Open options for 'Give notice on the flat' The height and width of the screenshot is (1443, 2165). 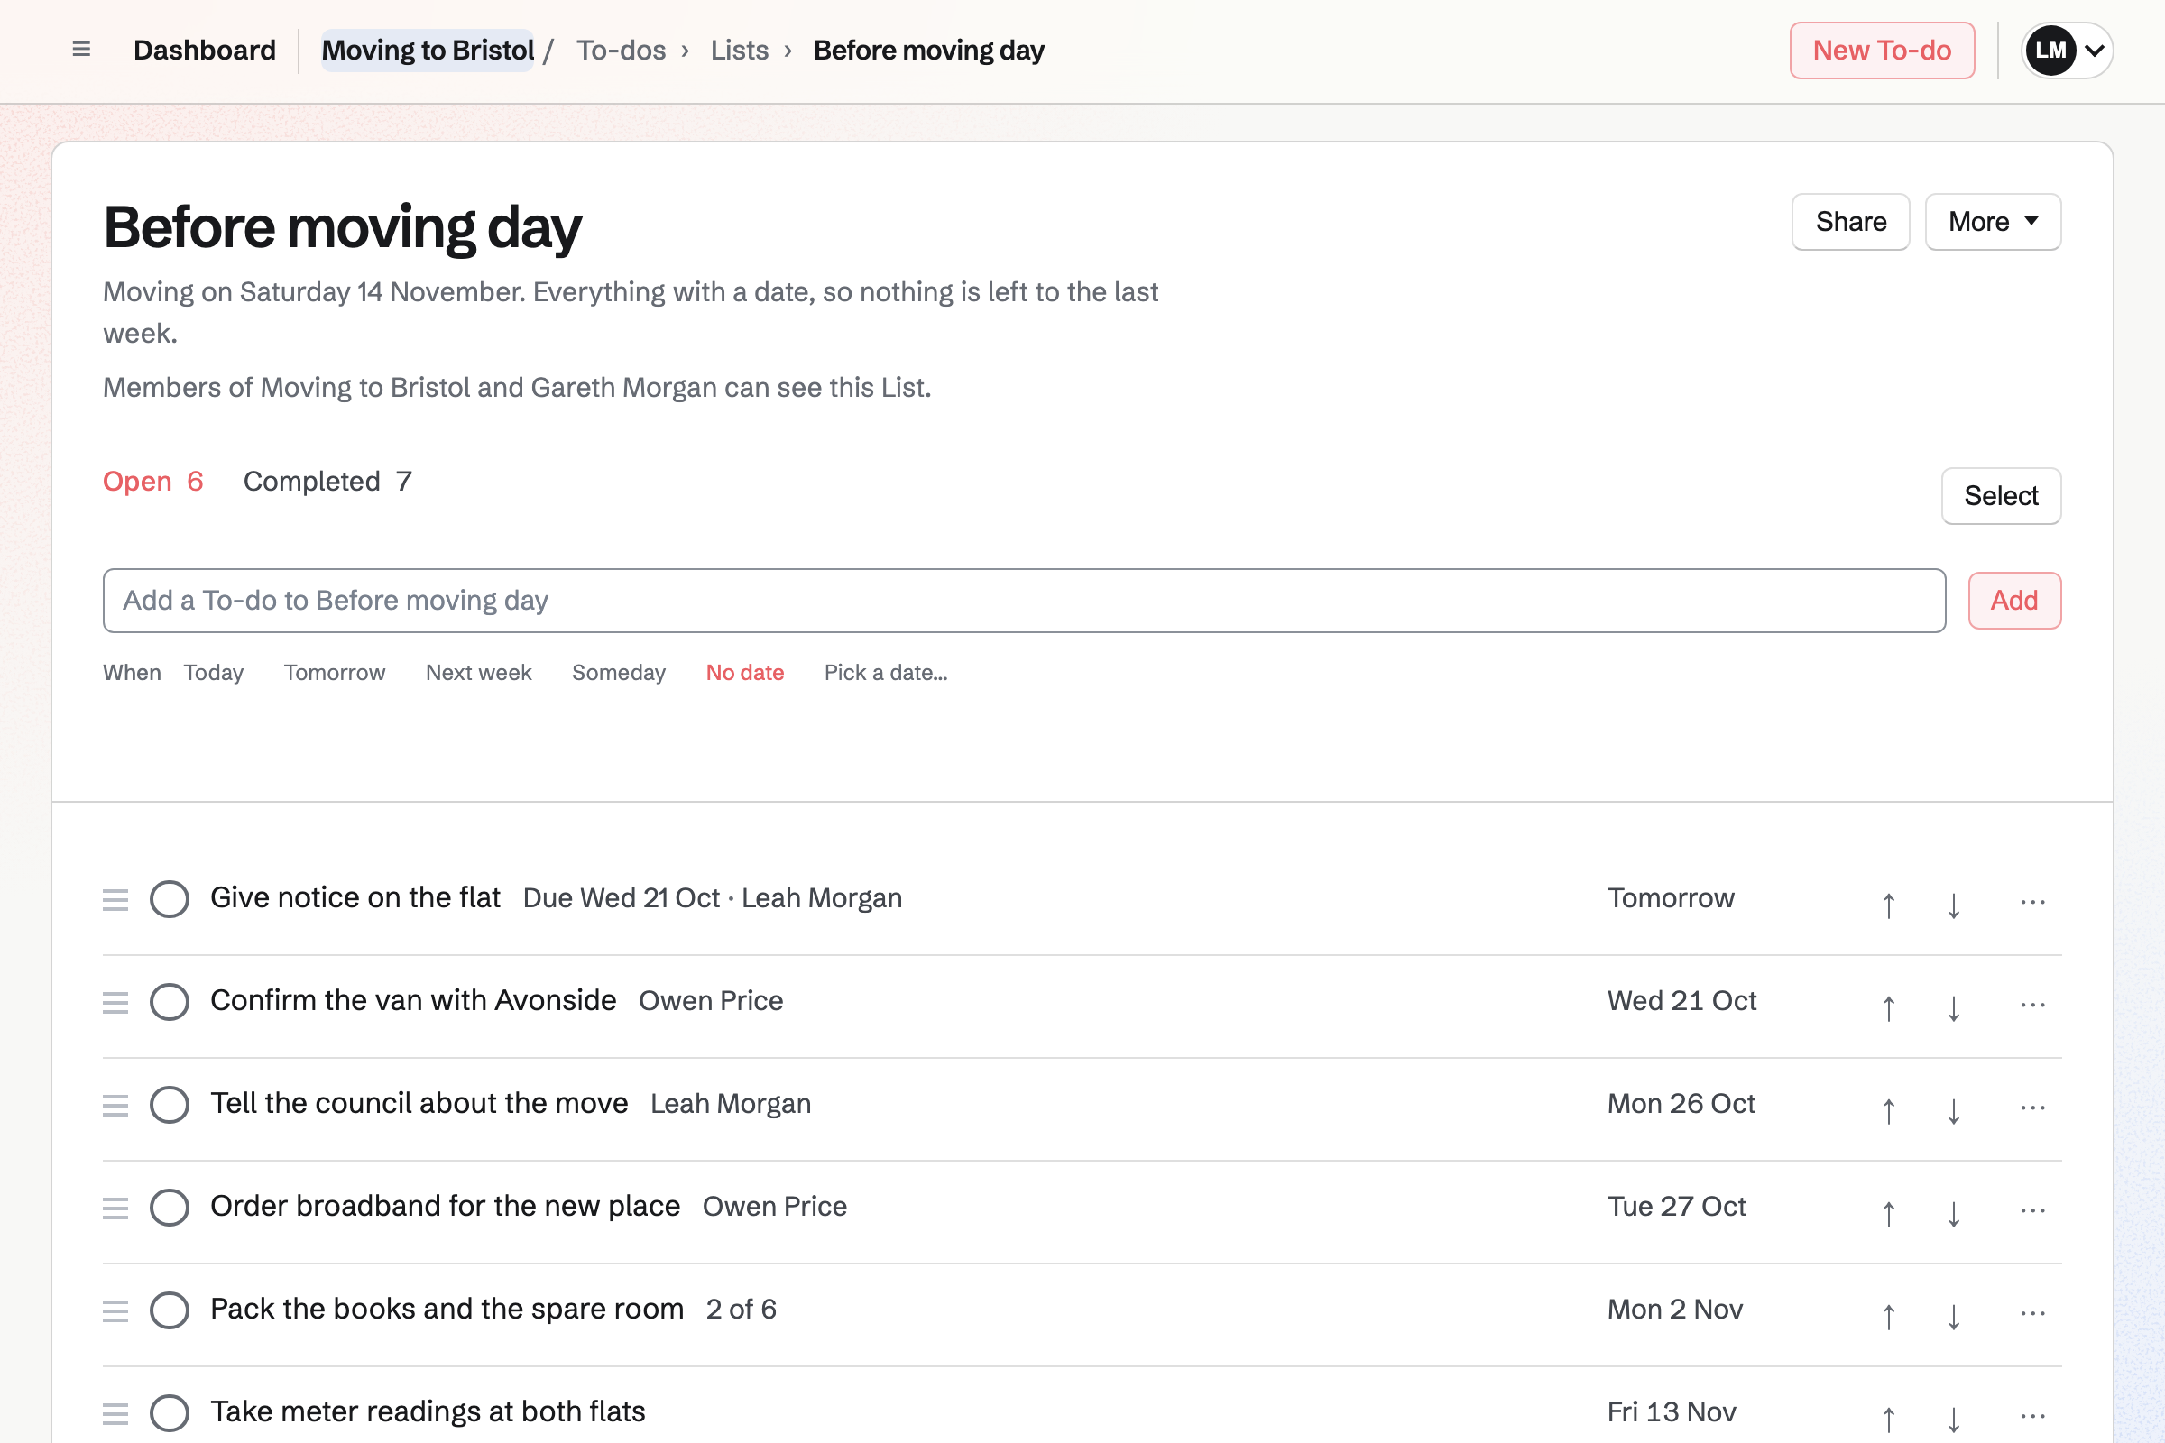[2032, 902]
